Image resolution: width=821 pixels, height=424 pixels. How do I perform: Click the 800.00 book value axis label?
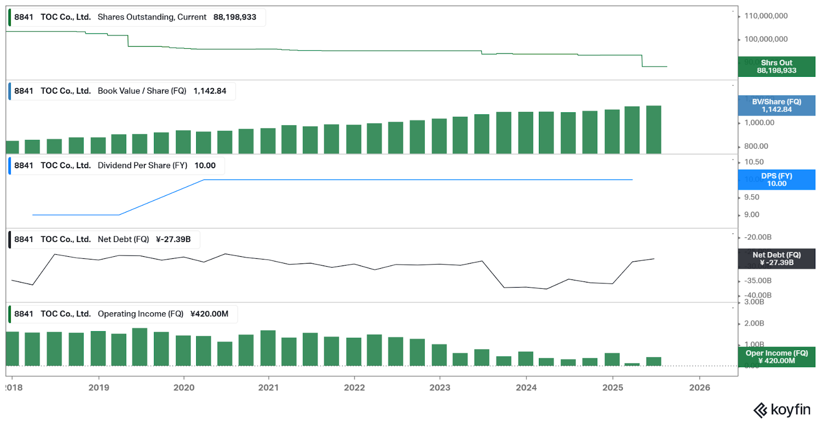click(x=756, y=146)
